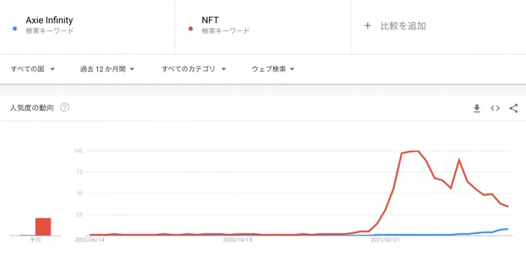Expand the すべての国 region dropdown
The height and width of the screenshot is (273, 526).
click(x=33, y=69)
